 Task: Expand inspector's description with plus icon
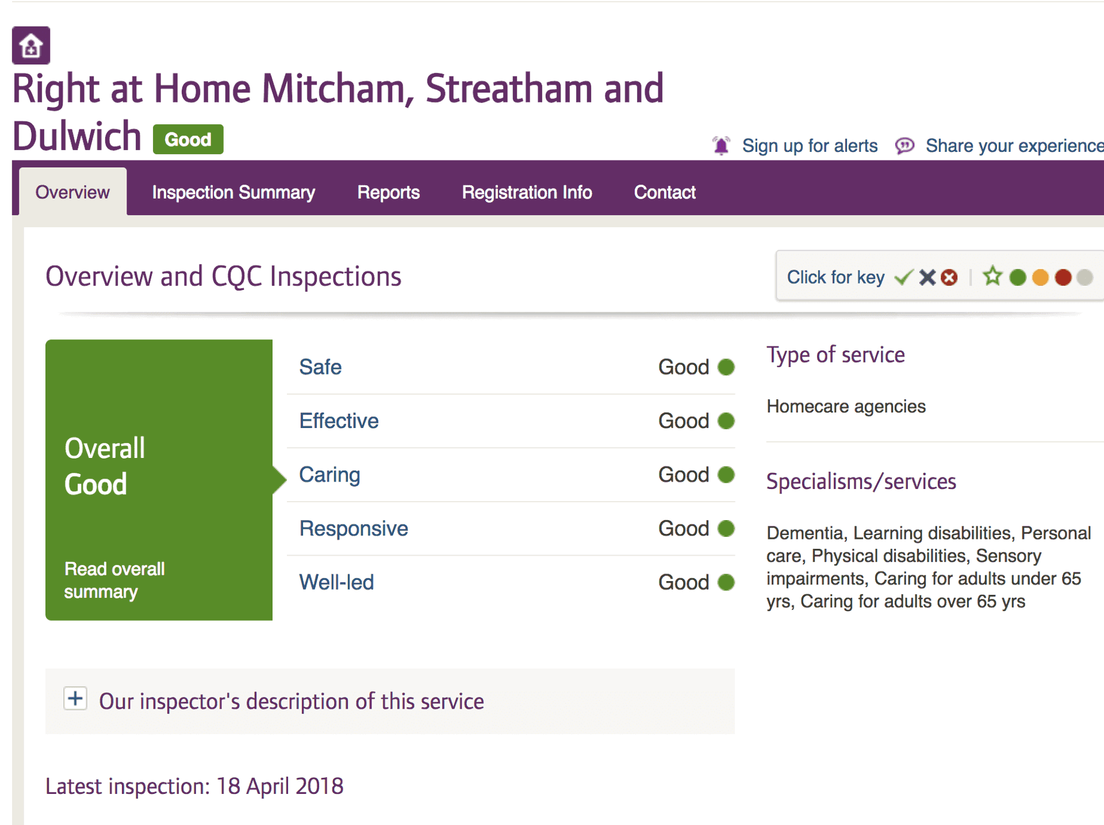point(75,699)
